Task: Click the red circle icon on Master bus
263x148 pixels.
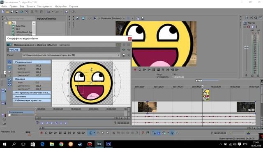Action: click(x=249, y=27)
